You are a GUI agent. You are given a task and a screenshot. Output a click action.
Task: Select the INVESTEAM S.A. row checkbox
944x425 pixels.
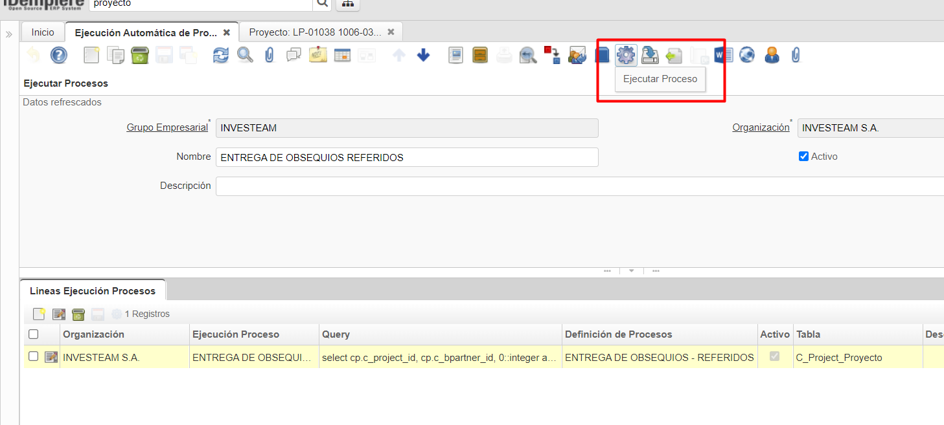coord(34,356)
